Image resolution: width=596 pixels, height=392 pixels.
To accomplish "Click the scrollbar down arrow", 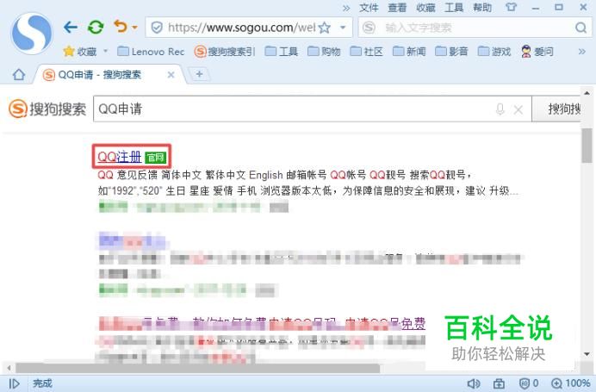I will point(587,354).
